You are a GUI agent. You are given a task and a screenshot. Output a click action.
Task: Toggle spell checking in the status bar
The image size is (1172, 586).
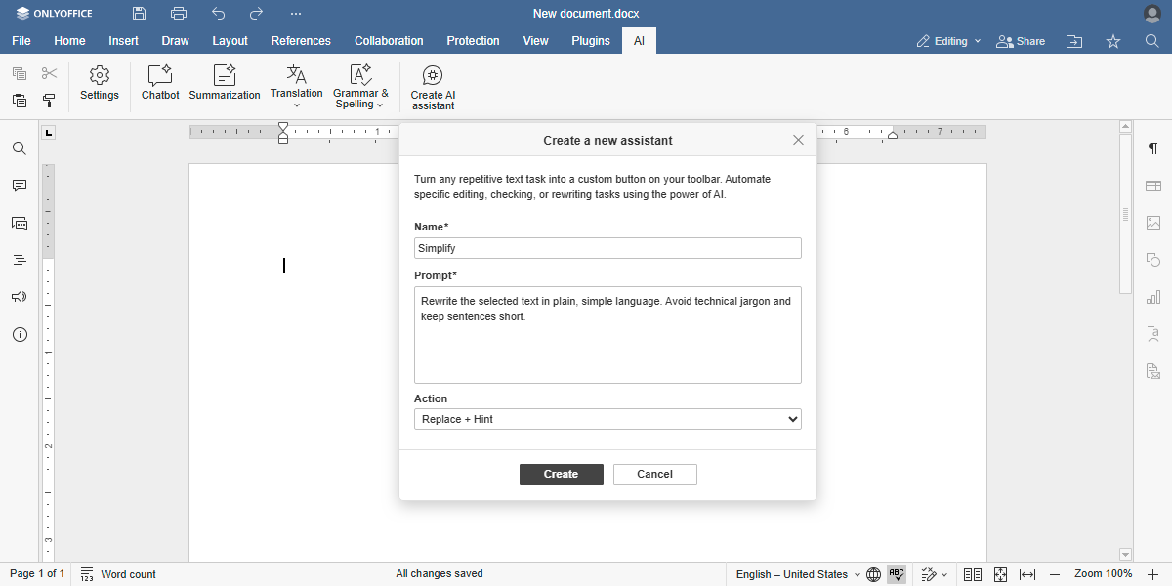pos(896,574)
